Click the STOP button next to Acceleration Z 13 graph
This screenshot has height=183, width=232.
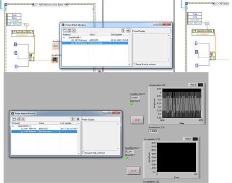pyautogui.click(x=134, y=171)
